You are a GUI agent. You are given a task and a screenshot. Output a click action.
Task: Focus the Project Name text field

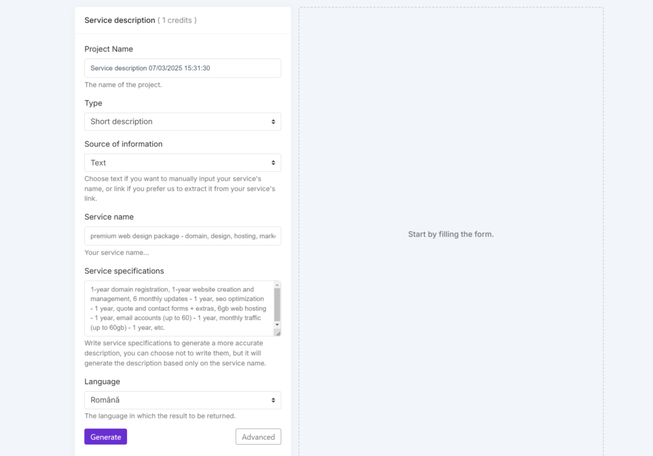click(182, 68)
